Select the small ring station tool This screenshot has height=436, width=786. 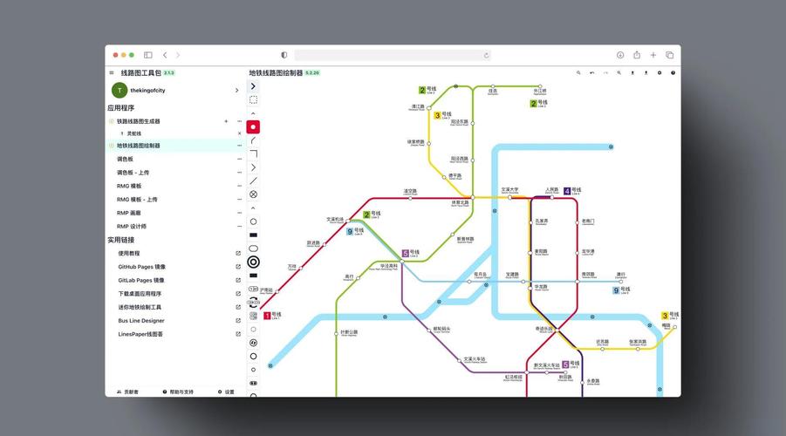[253, 370]
